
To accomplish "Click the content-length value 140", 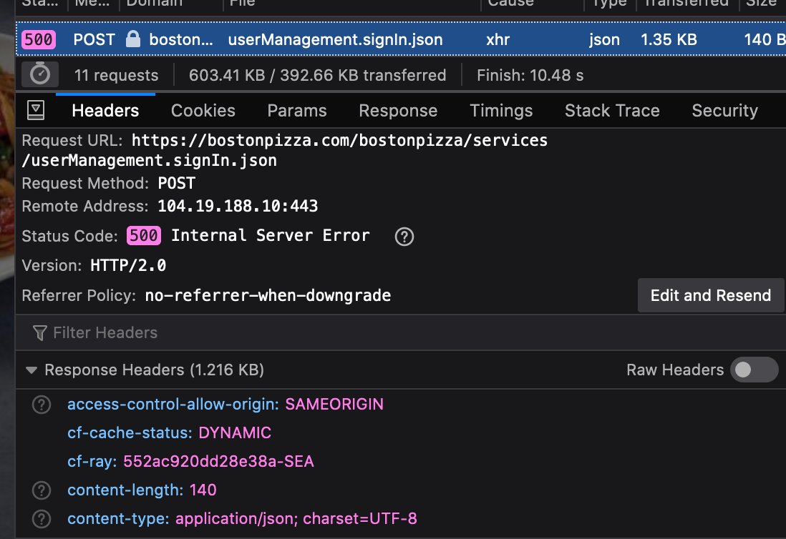I will tap(203, 490).
